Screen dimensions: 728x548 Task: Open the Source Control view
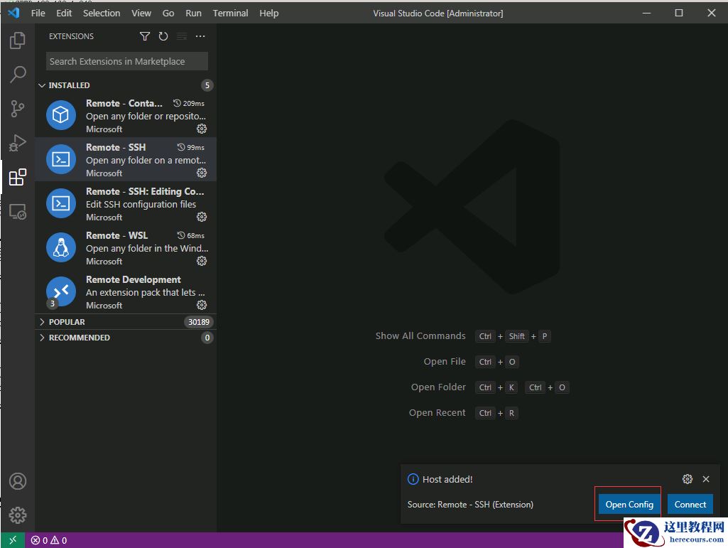[x=18, y=109]
